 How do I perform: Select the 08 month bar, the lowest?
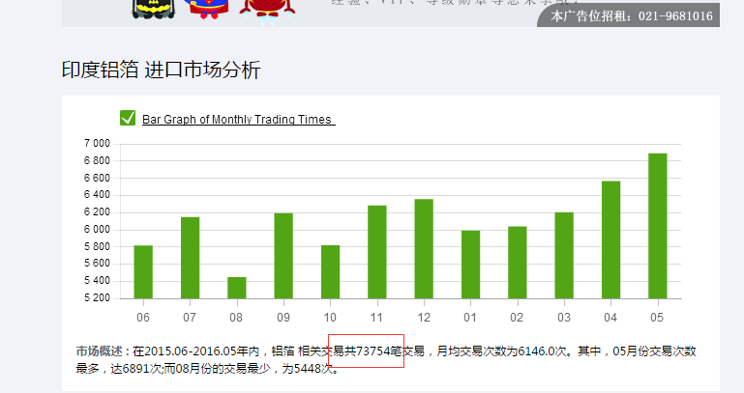(x=237, y=288)
